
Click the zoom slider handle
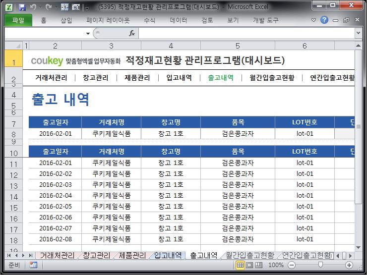pyautogui.click(x=320, y=265)
